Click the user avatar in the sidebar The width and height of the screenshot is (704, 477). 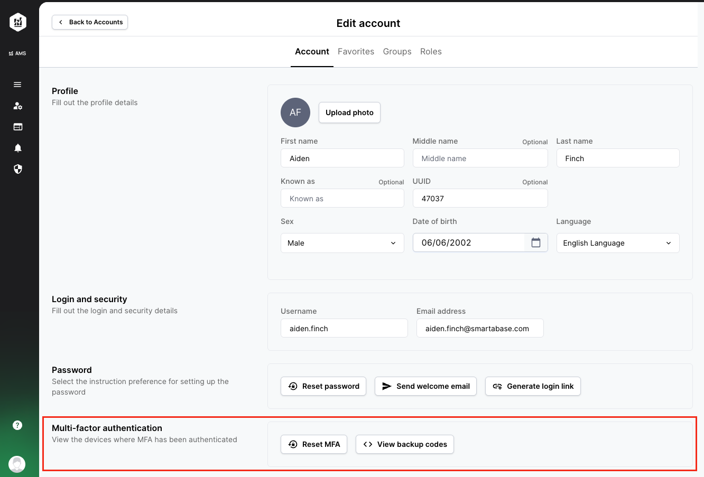pos(17,464)
